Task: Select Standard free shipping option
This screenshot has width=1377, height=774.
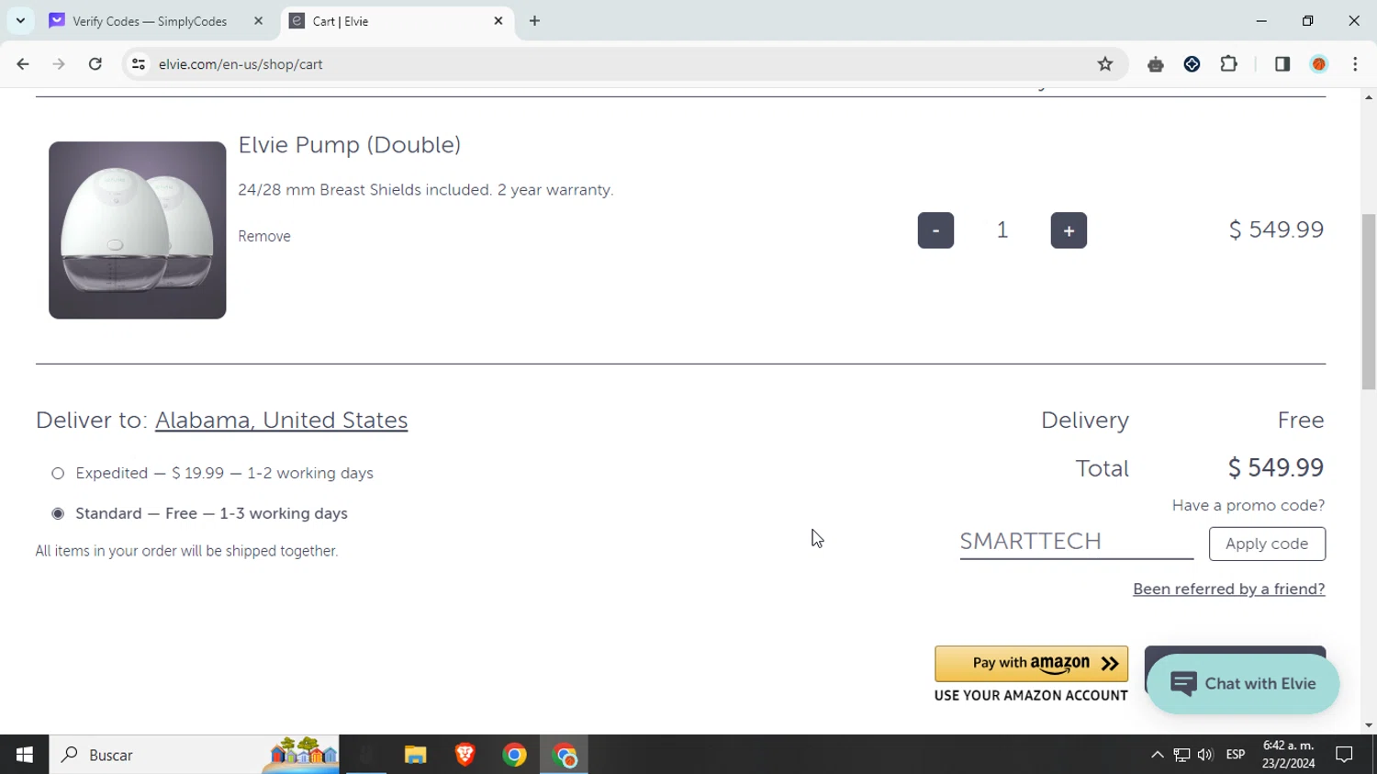Action: (x=58, y=514)
